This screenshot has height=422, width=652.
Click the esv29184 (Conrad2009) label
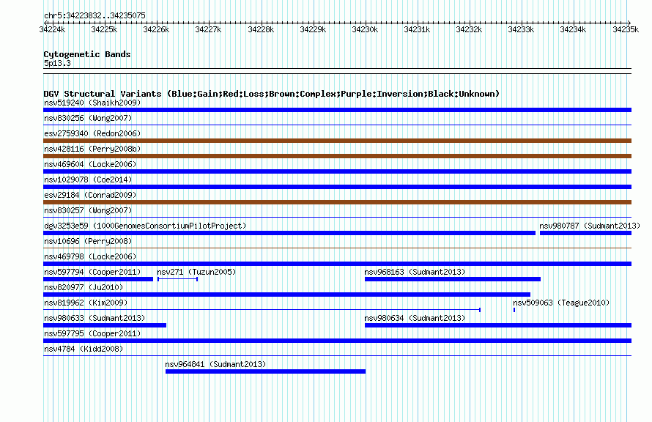tap(90, 195)
